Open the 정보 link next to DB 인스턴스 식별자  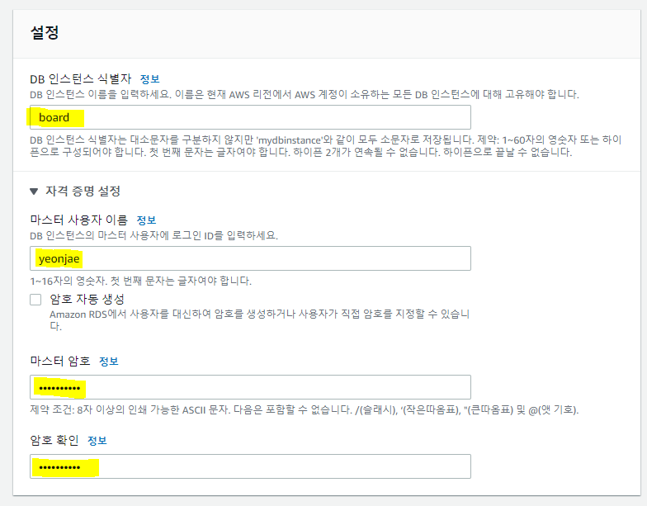[x=150, y=79]
